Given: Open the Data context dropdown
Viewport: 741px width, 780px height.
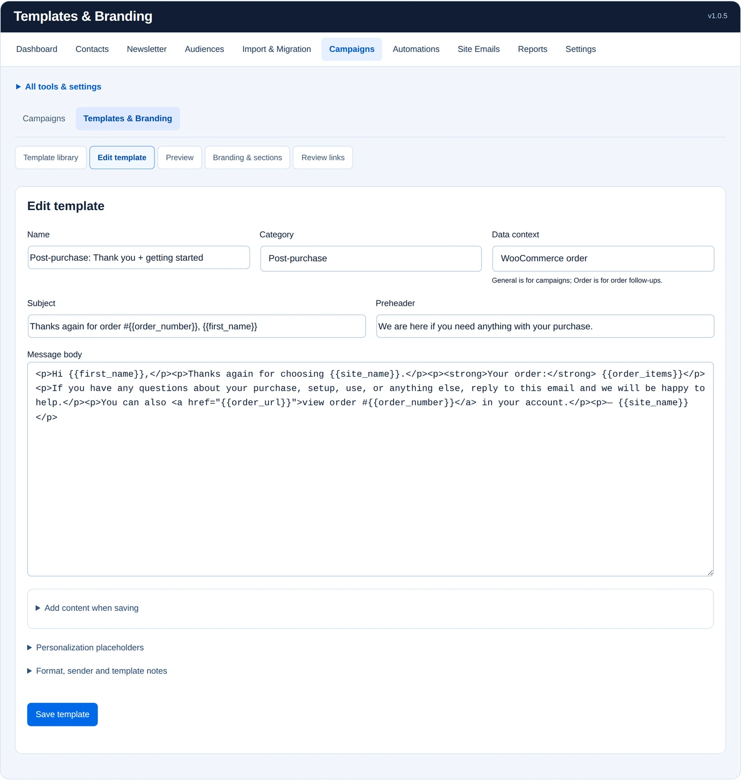Looking at the screenshot, I should pyautogui.click(x=603, y=258).
